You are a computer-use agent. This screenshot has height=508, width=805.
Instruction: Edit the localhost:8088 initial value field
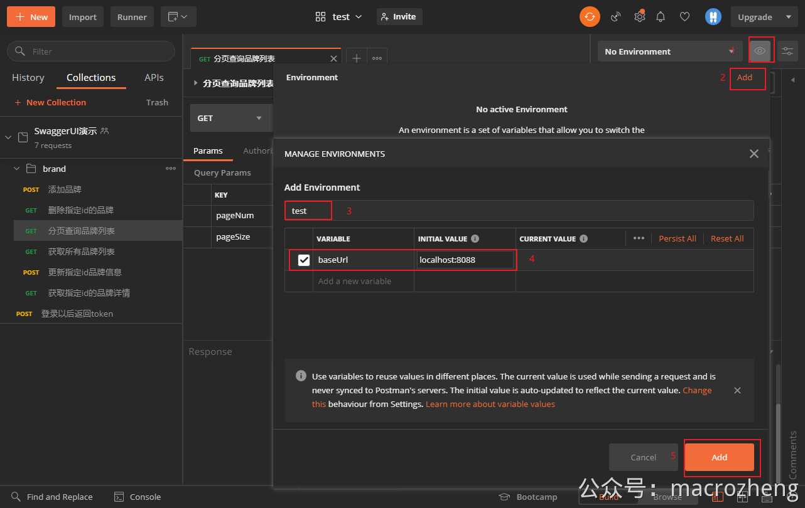pyautogui.click(x=465, y=260)
